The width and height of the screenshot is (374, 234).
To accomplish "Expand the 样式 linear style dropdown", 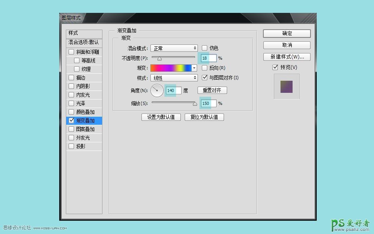I will pyautogui.click(x=174, y=78).
